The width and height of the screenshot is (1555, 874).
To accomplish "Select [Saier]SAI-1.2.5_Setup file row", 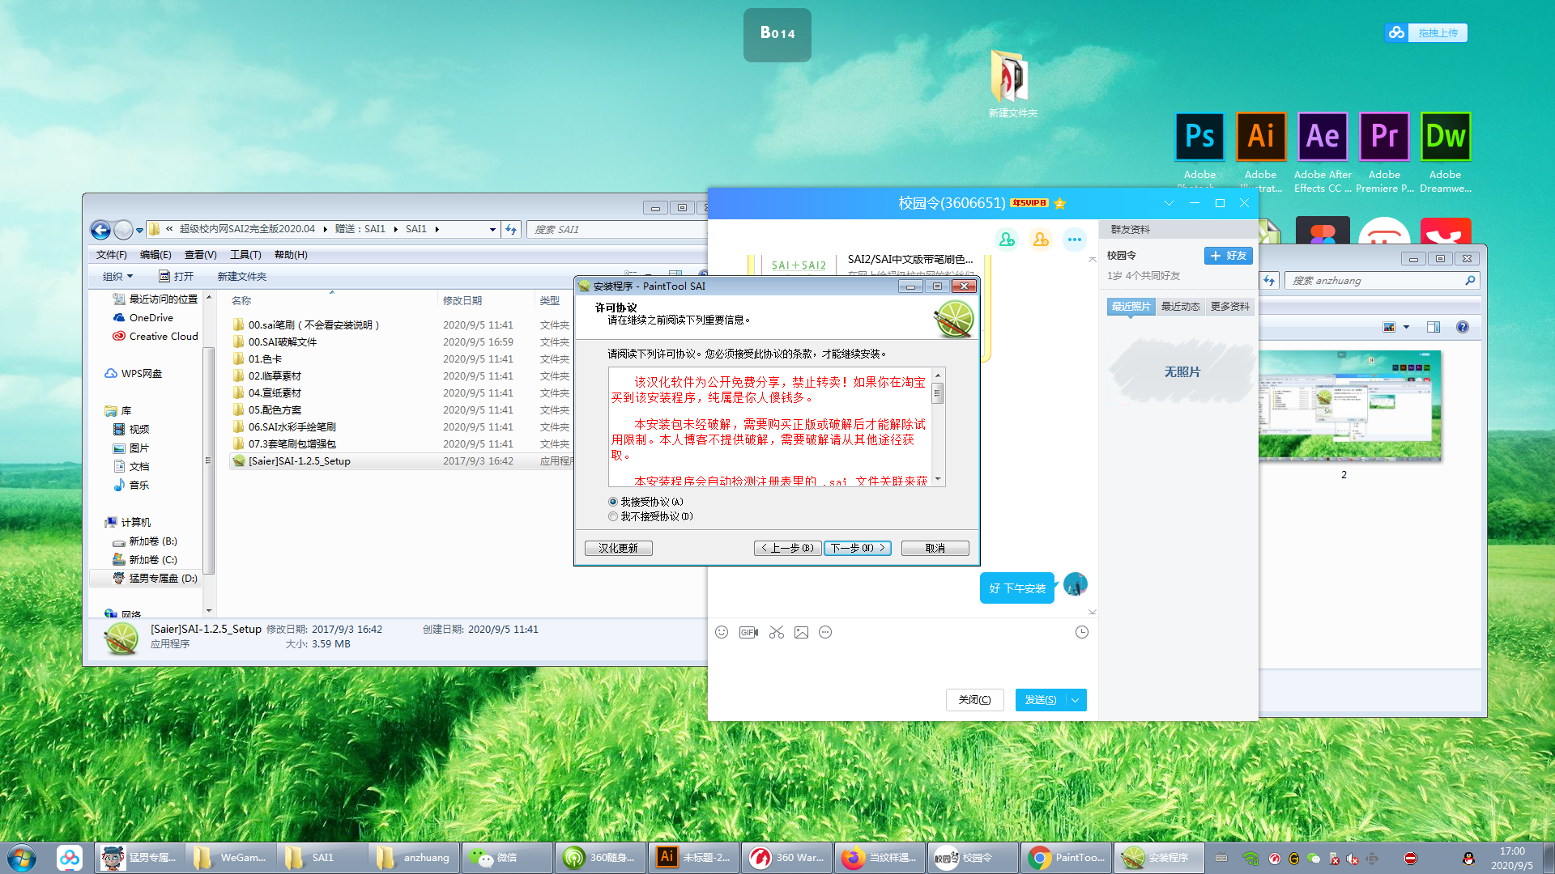I will pyautogui.click(x=403, y=461).
